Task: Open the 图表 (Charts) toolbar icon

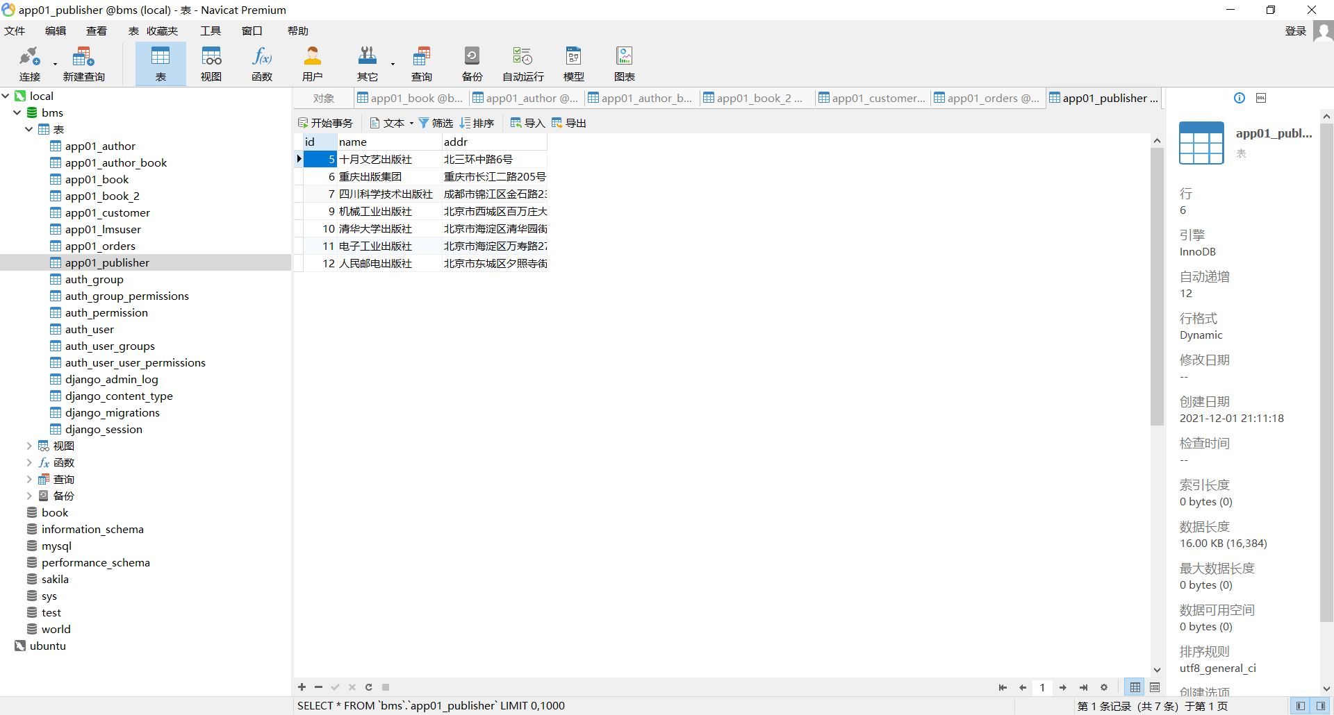Action: pyautogui.click(x=625, y=64)
